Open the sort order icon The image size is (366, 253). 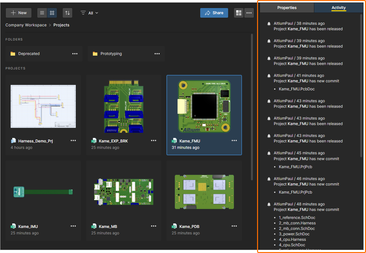click(67, 13)
